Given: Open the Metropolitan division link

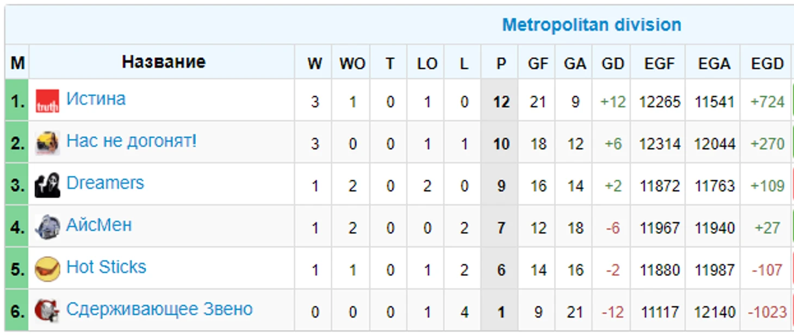Looking at the screenshot, I should (592, 25).
